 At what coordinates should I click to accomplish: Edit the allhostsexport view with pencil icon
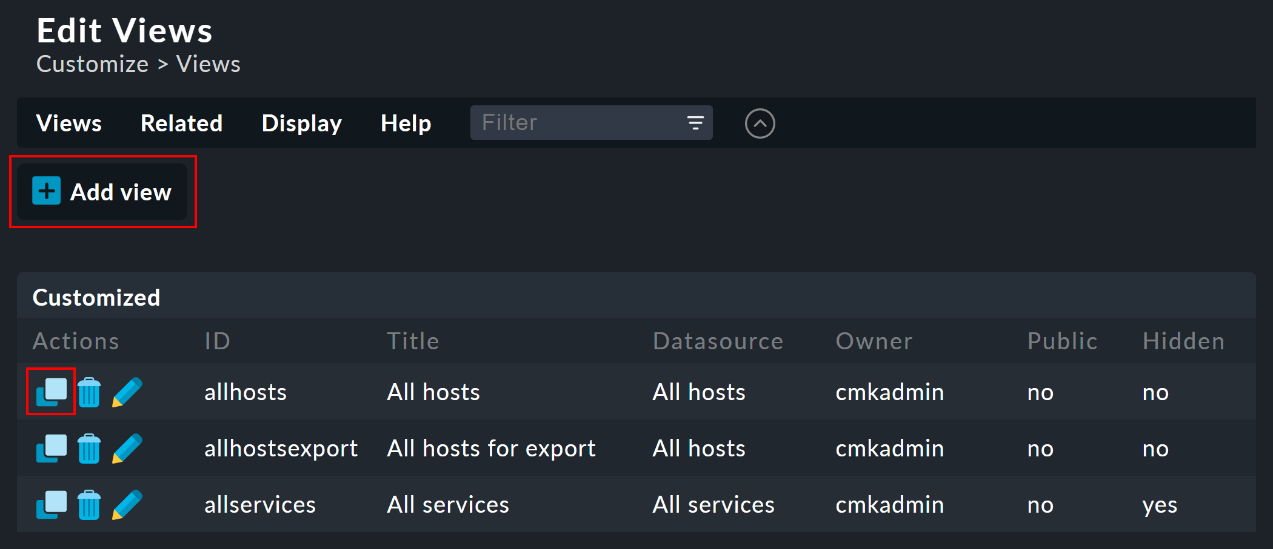click(127, 449)
